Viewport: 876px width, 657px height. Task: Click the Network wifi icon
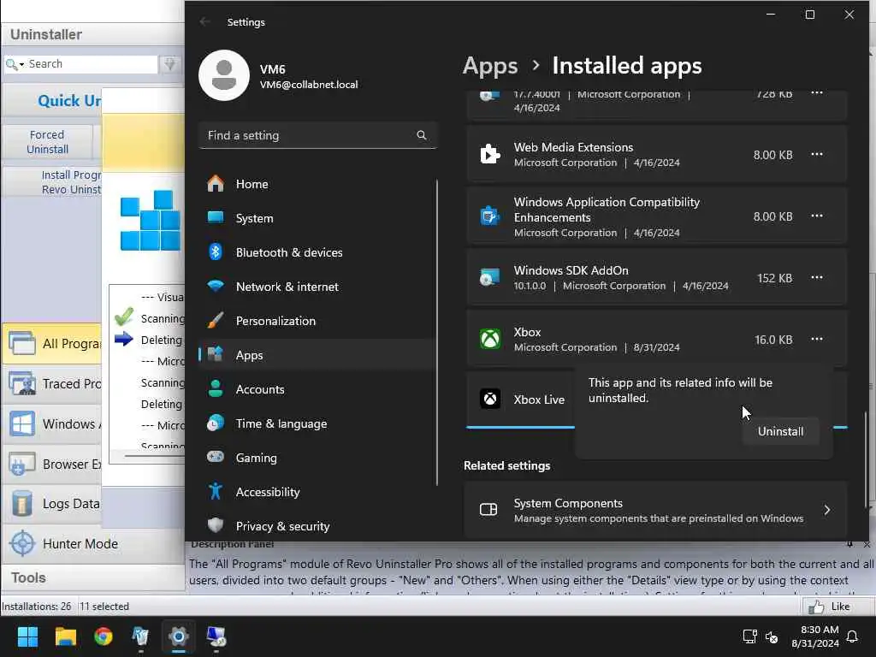(216, 286)
